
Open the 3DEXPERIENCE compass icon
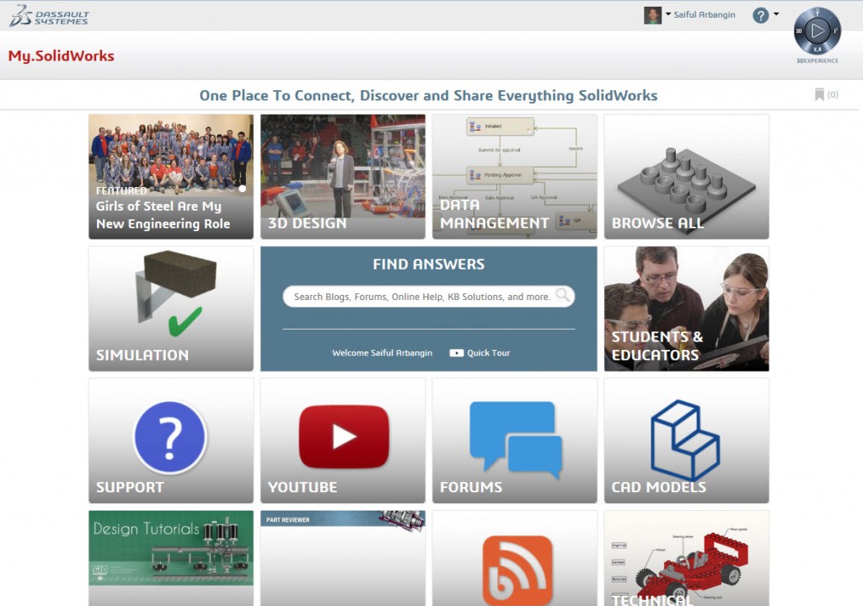click(x=817, y=31)
